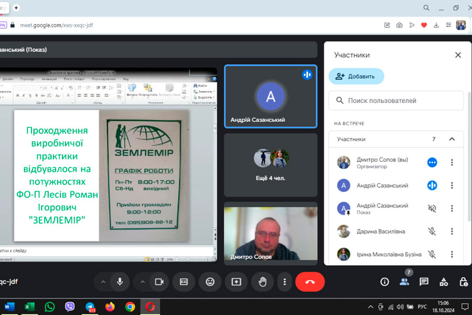Viewport: 472px width, 315px height.
Task: Click the end call button
Action: (310, 282)
